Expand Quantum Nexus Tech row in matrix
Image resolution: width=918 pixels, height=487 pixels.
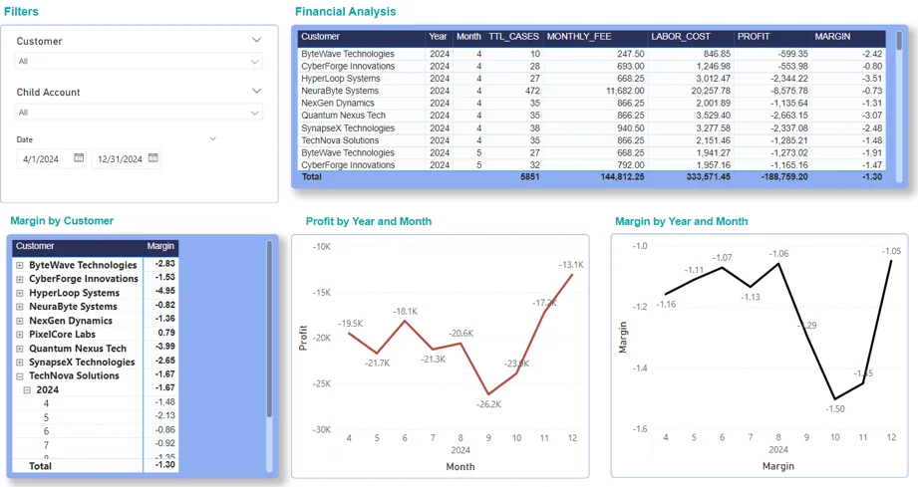[19, 349]
